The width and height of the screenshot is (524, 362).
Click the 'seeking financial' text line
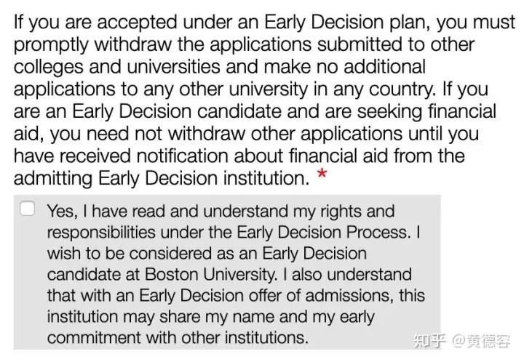coord(426,111)
